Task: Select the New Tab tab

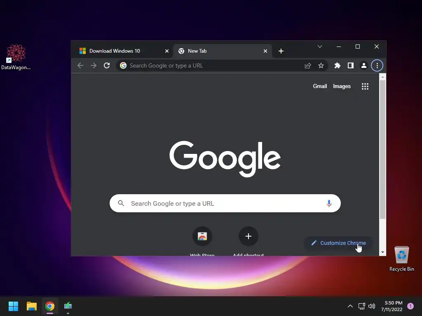Action: [223, 51]
